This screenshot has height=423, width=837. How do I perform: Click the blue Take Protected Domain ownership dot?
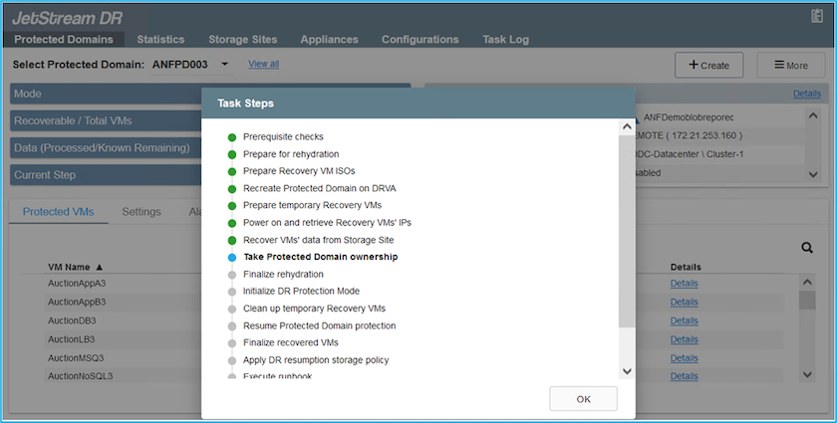click(x=232, y=257)
